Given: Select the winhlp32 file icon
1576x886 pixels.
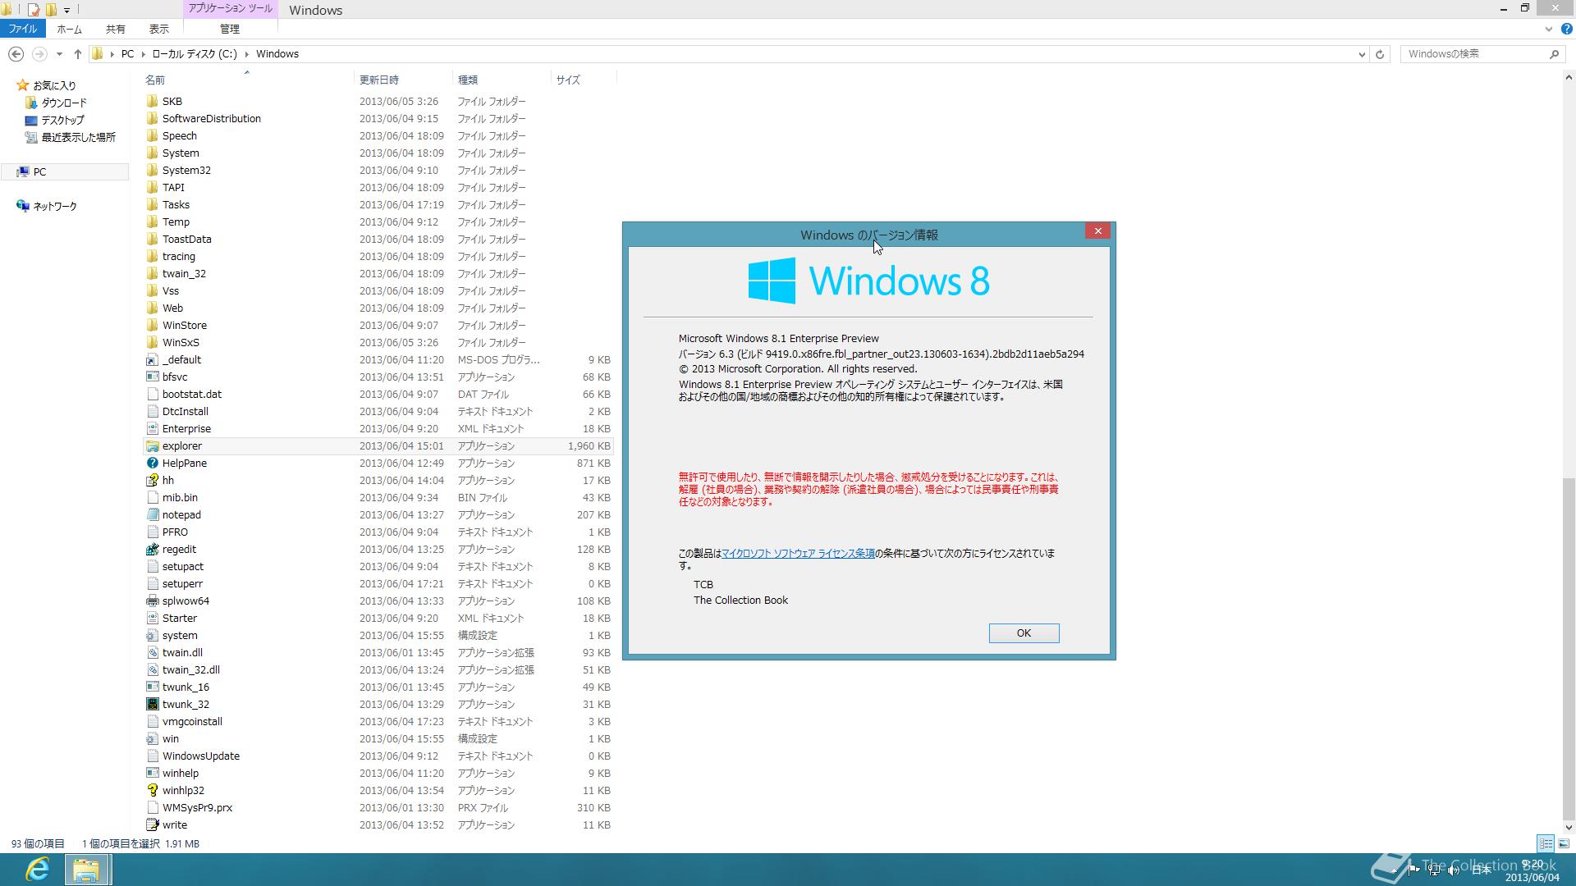Looking at the screenshot, I should click(152, 791).
